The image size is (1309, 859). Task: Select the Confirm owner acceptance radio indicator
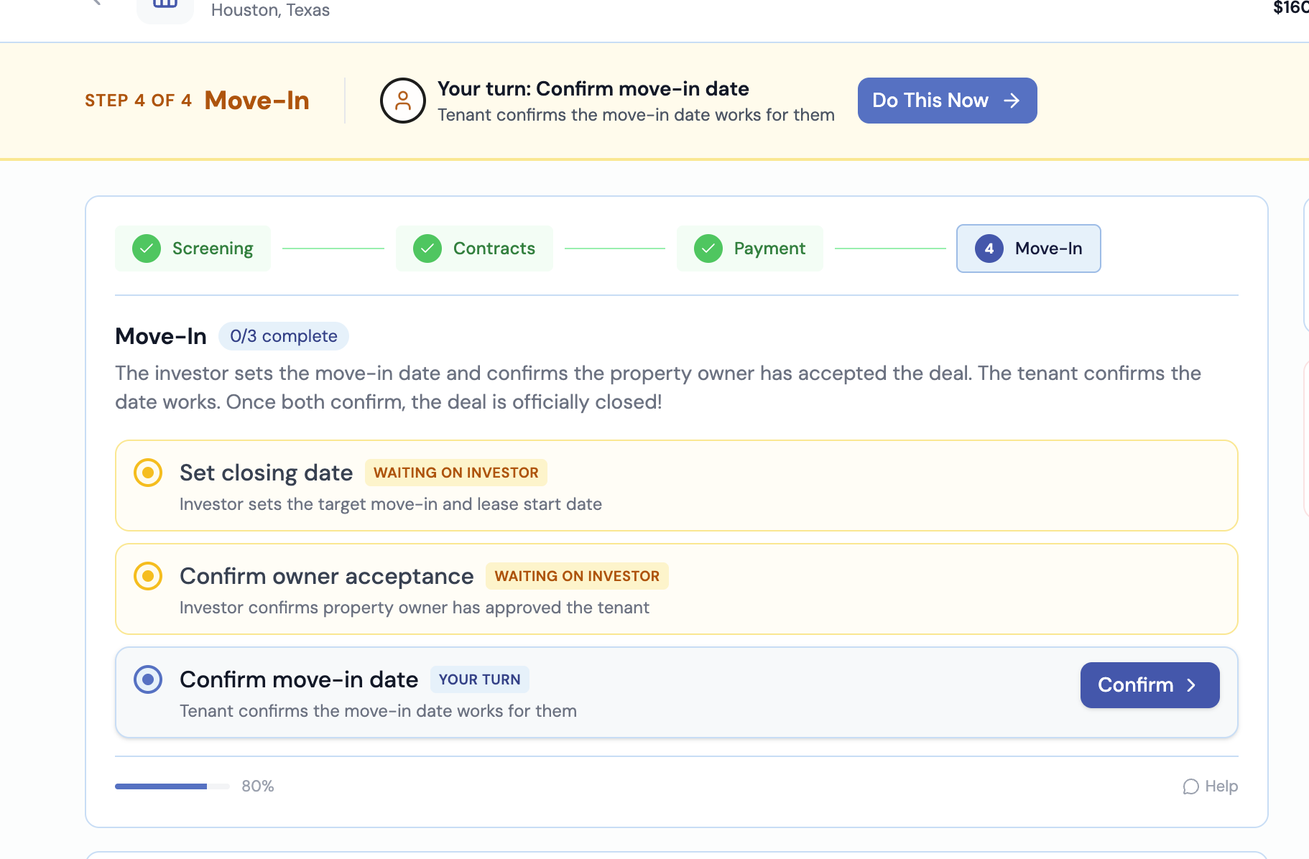(x=148, y=576)
